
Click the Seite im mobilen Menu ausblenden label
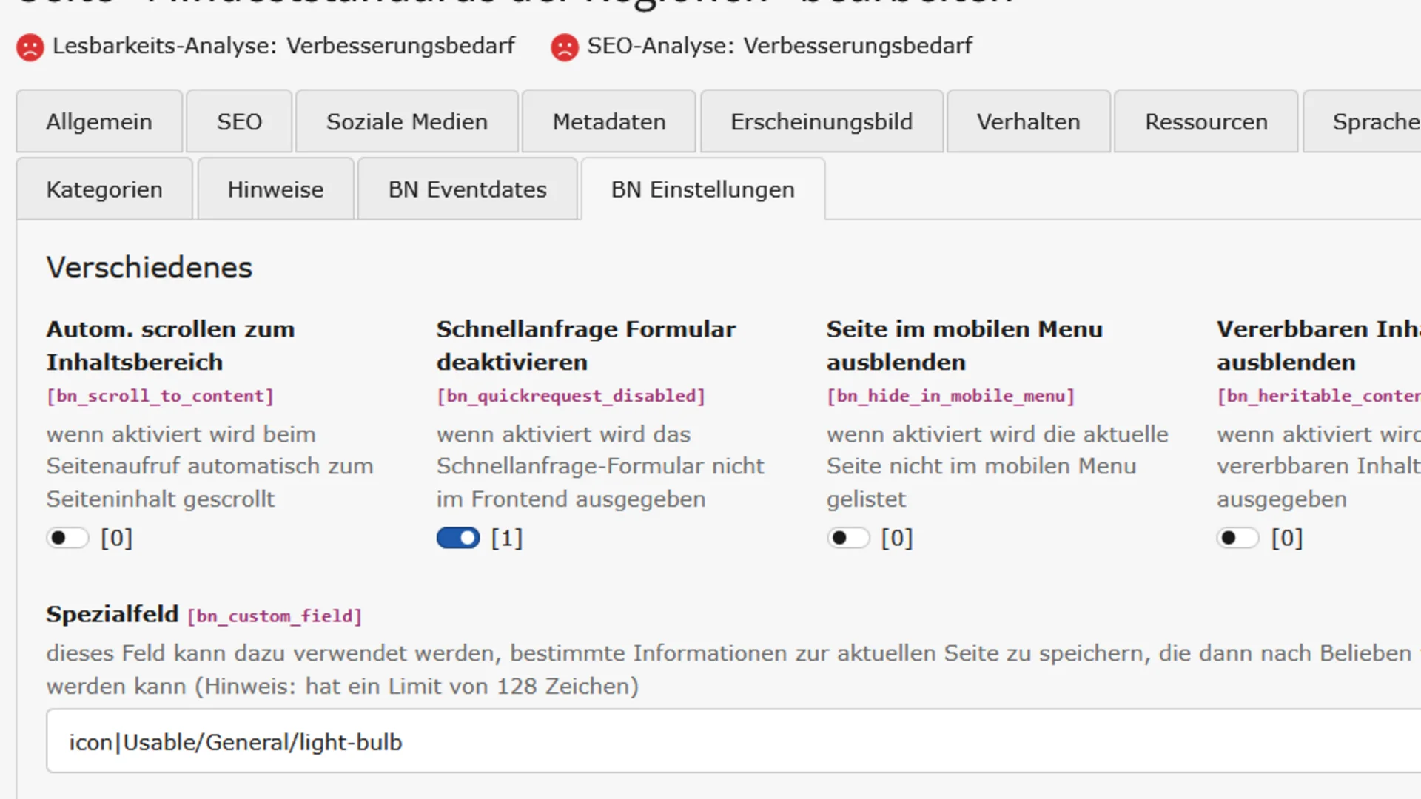964,345
